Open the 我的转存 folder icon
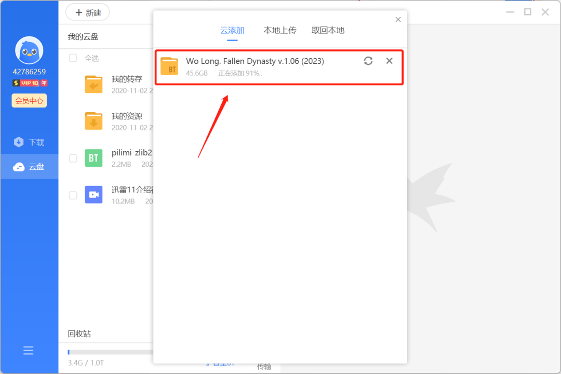This screenshot has height=374, width=561. pos(94,85)
